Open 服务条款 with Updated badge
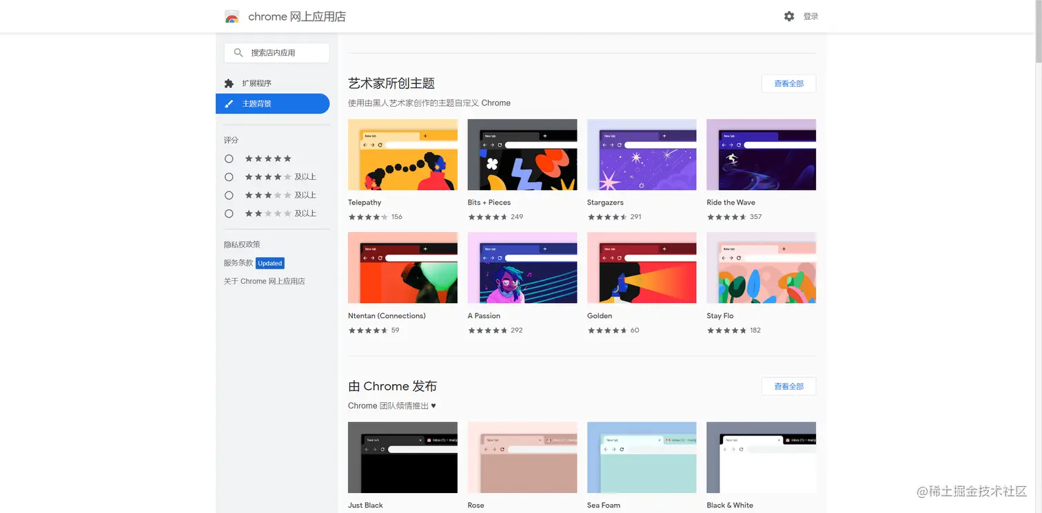The image size is (1042, 513). (238, 262)
